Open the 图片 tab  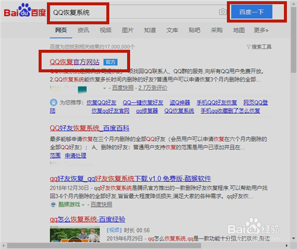click(x=128, y=30)
